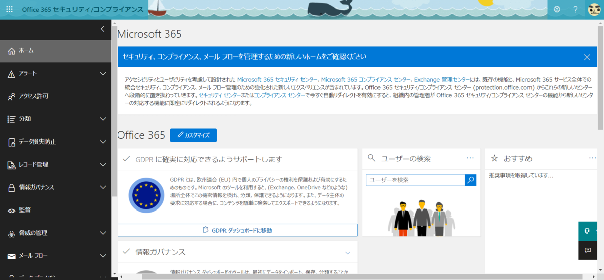Image resolution: width=604 pixels, height=280 pixels.
Task: Expand 情報ガバナンス sidebar chevron
Action: (103, 187)
